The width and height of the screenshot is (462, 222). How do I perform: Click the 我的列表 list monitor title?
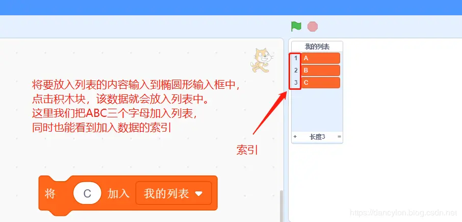click(317, 46)
